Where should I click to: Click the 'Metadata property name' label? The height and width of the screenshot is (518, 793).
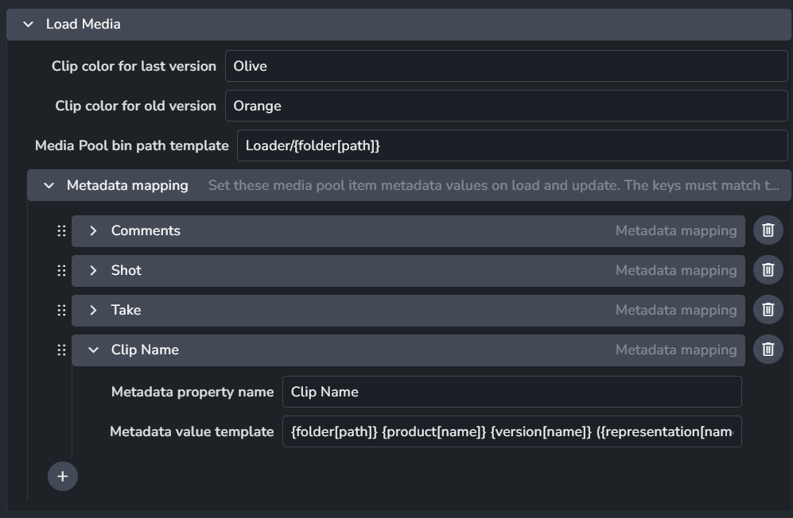coord(192,392)
